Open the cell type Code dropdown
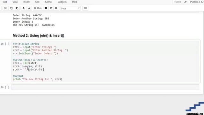The image size is (204, 115). pos(70,8)
